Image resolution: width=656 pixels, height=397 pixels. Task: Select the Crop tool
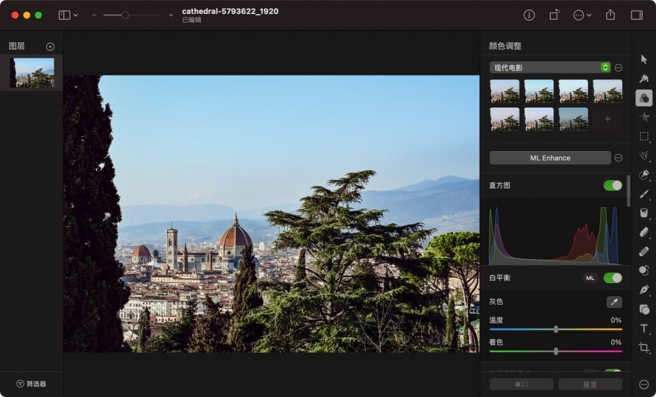(x=644, y=348)
